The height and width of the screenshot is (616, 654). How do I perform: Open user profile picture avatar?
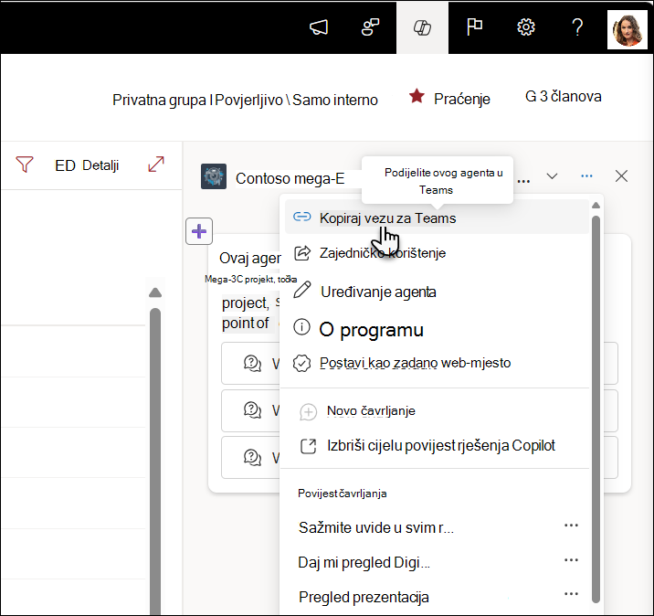tap(628, 29)
